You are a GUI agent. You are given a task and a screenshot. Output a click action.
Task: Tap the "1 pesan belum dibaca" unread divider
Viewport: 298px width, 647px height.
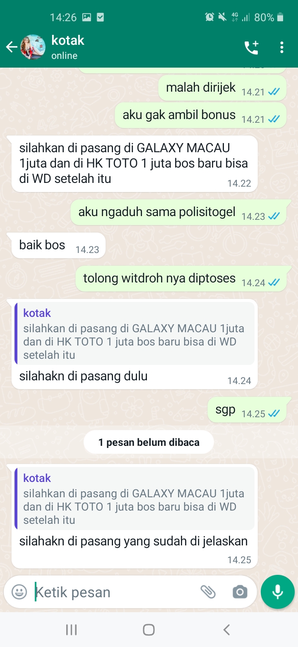pos(149,442)
